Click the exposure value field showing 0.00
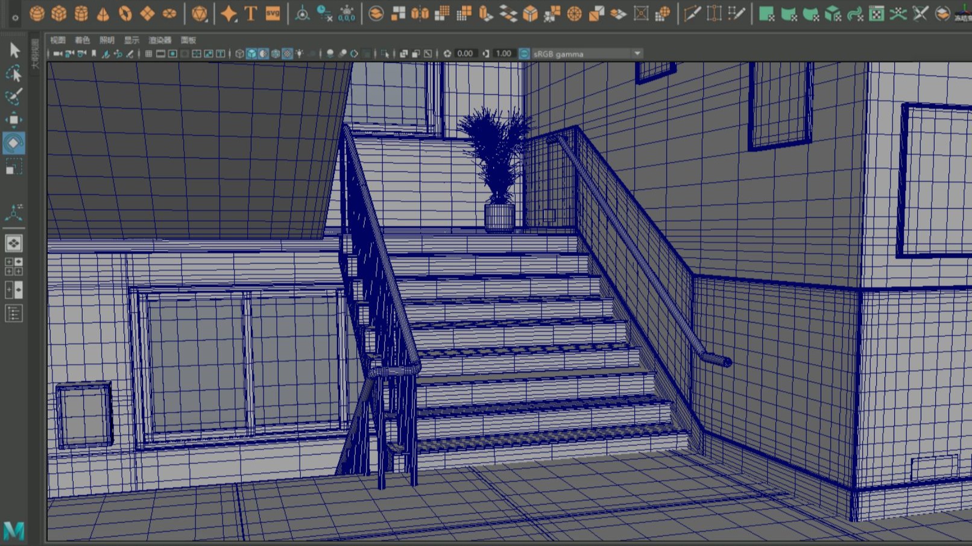 pyautogui.click(x=465, y=54)
